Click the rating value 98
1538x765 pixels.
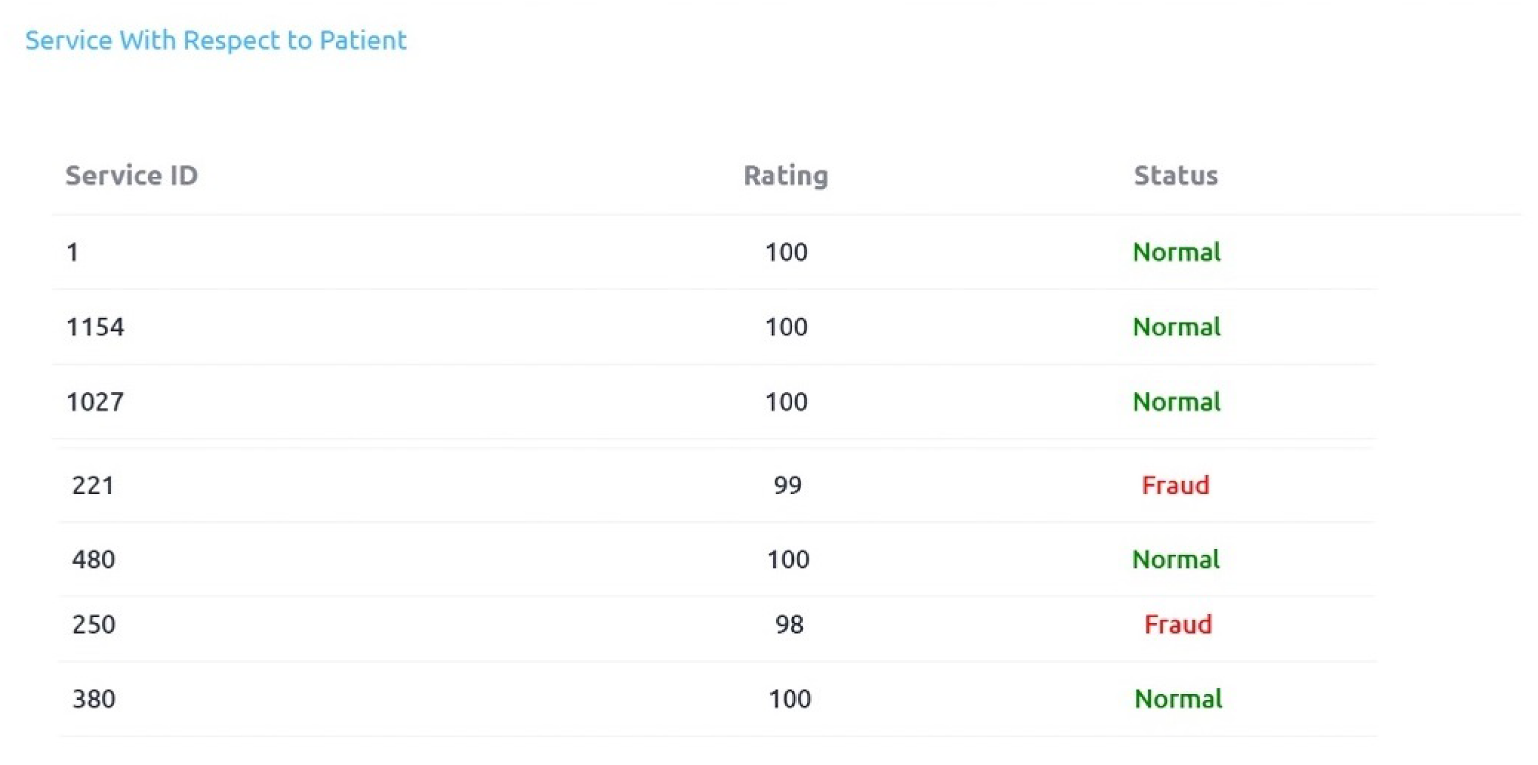(x=789, y=625)
